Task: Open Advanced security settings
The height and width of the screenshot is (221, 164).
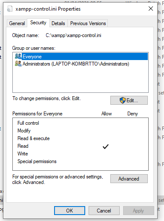Action: coord(129,179)
